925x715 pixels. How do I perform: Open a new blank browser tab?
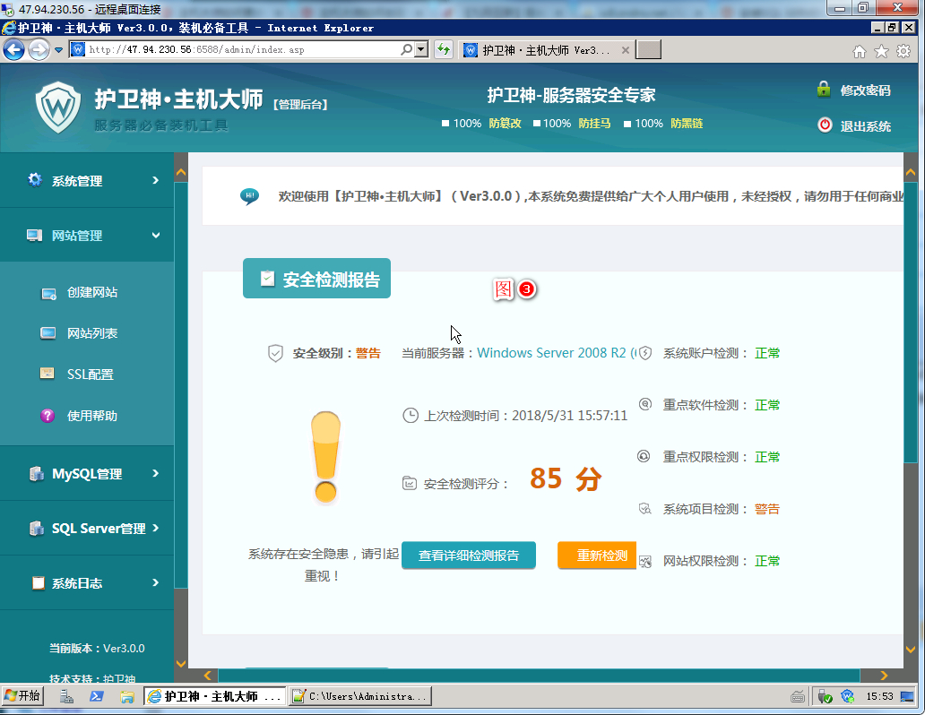pos(649,50)
